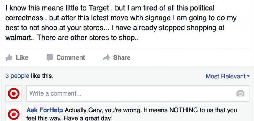
Task: Open the Ask ForHelp profile name link
Action: (x=45, y=110)
